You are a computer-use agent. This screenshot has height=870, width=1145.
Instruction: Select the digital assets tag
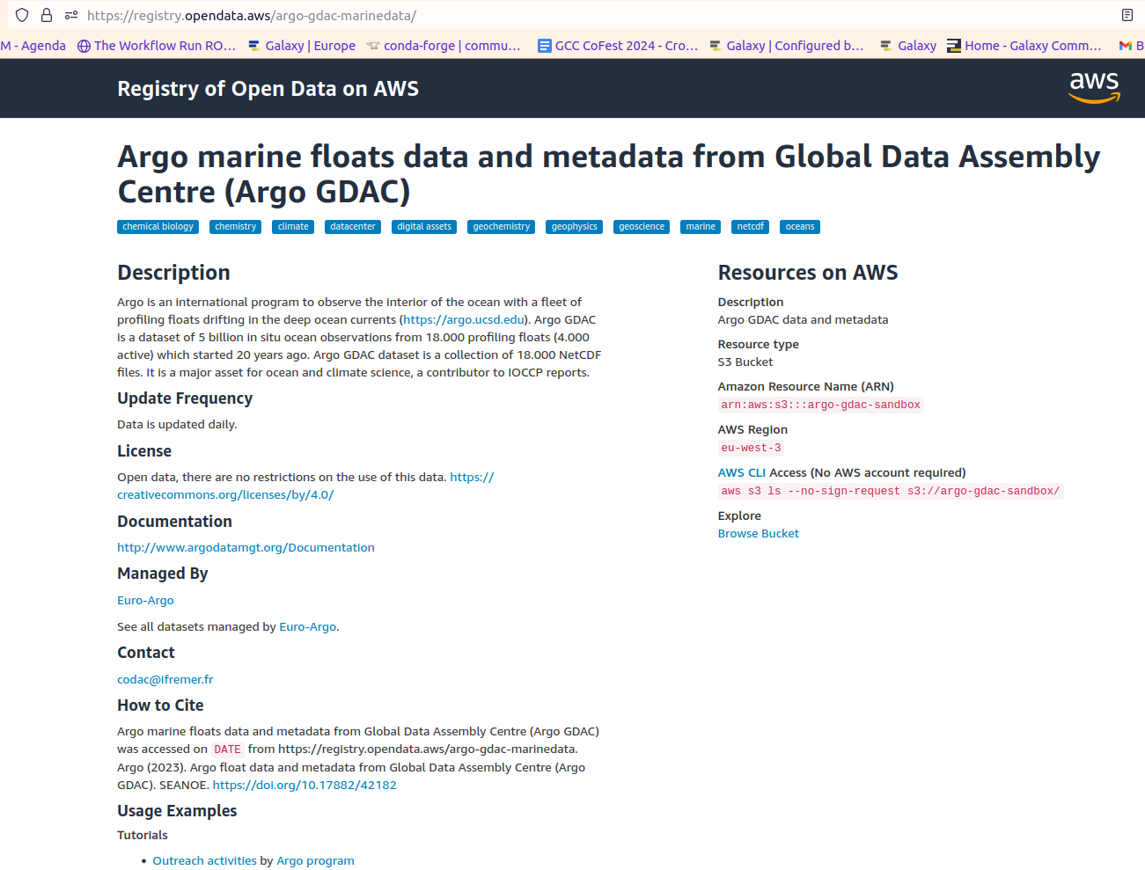tap(424, 227)
